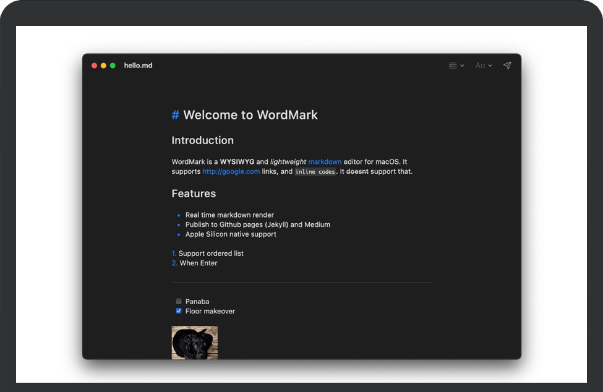This screenshot has height=392, width=603.
Task: Click the Real time markdown render bullet
Action: pos(229,215)
